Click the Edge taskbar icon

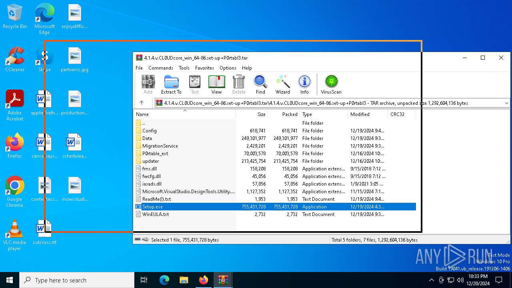point(164,280)
